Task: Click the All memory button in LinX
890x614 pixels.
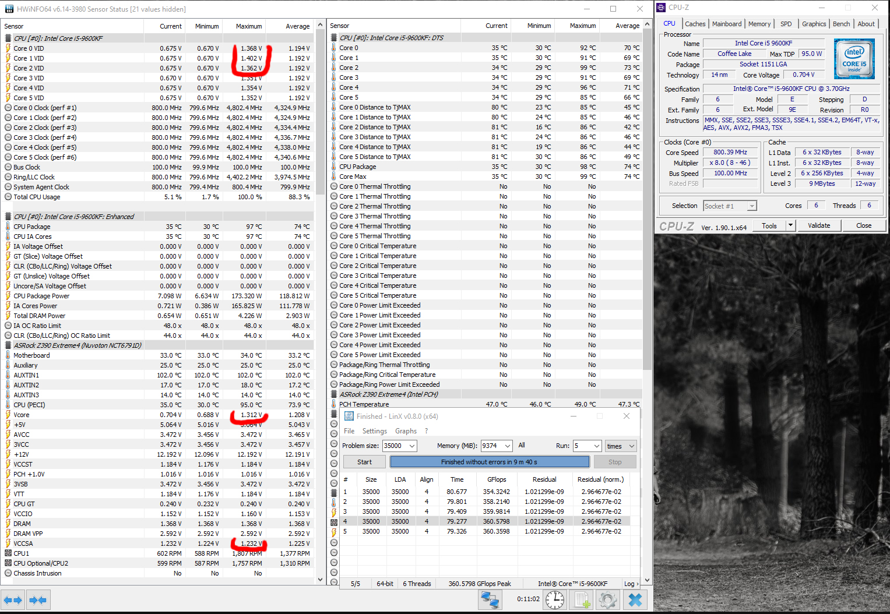Action: tap(522, 446)
